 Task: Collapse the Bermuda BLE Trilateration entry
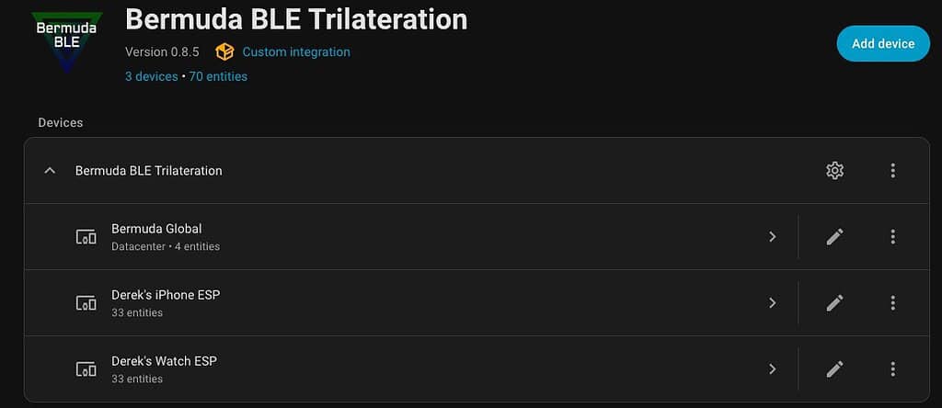(51, 170)
